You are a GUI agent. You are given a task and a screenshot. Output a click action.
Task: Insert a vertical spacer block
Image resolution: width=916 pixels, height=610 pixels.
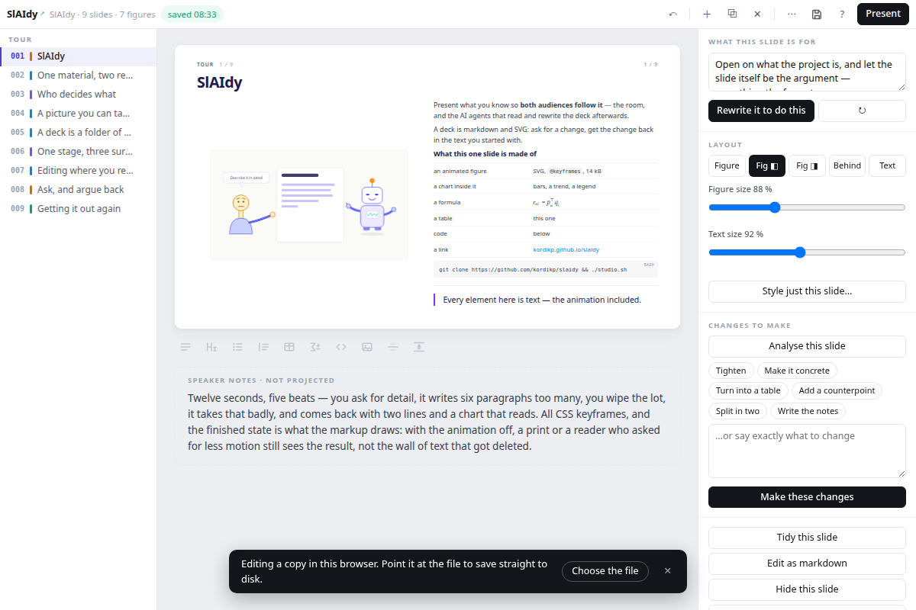click(x=419, y=347)
